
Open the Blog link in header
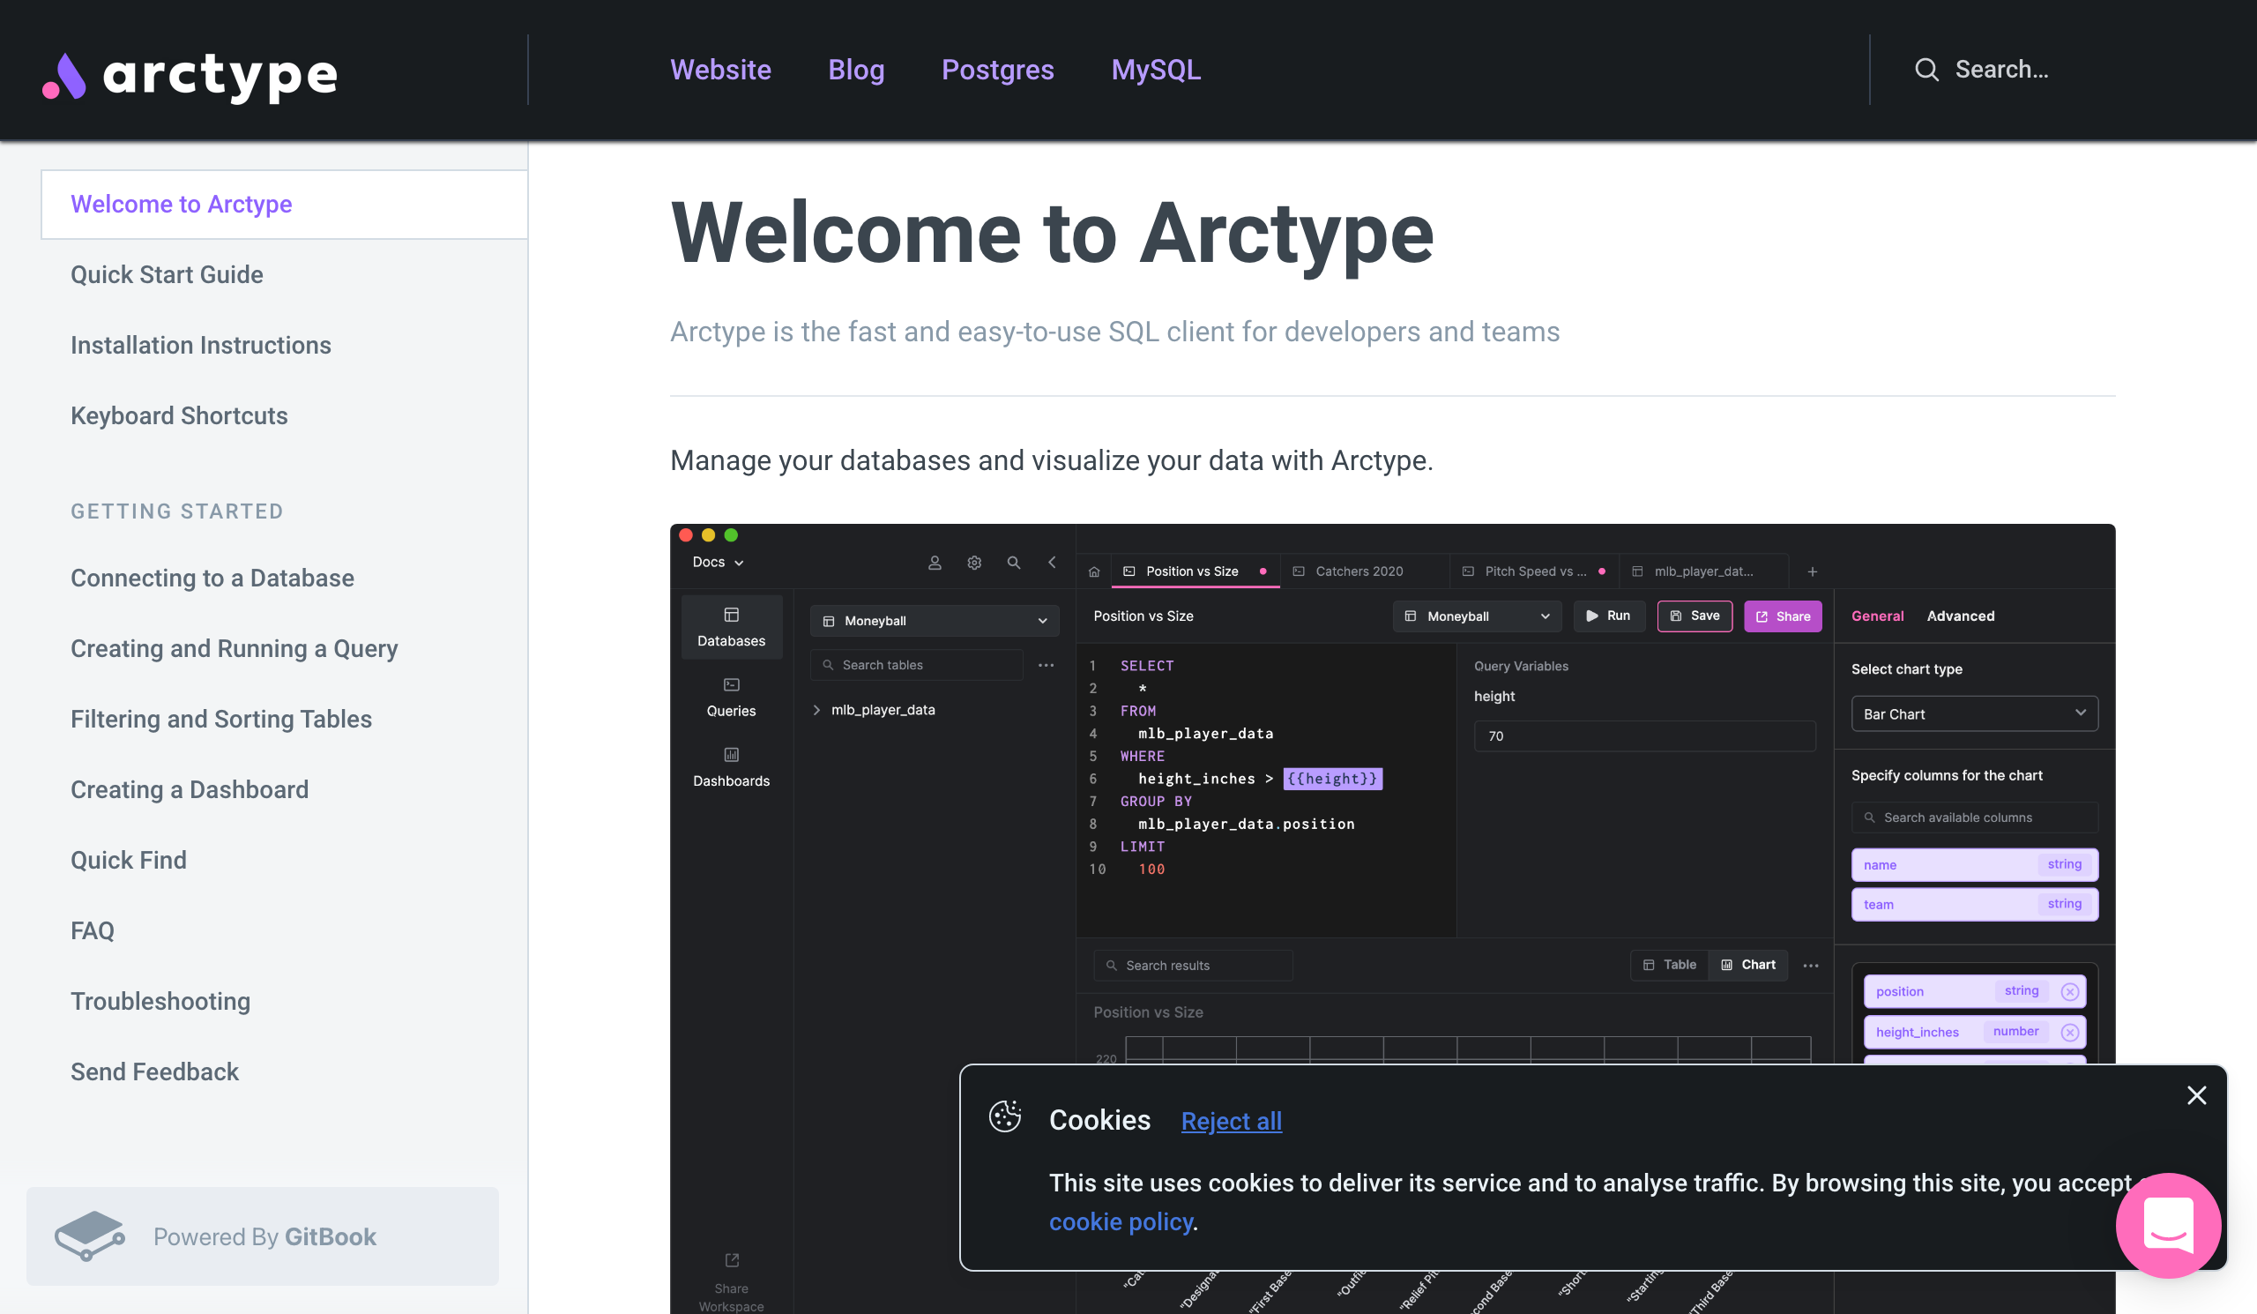pyautogui.click(x=855, y=70)
